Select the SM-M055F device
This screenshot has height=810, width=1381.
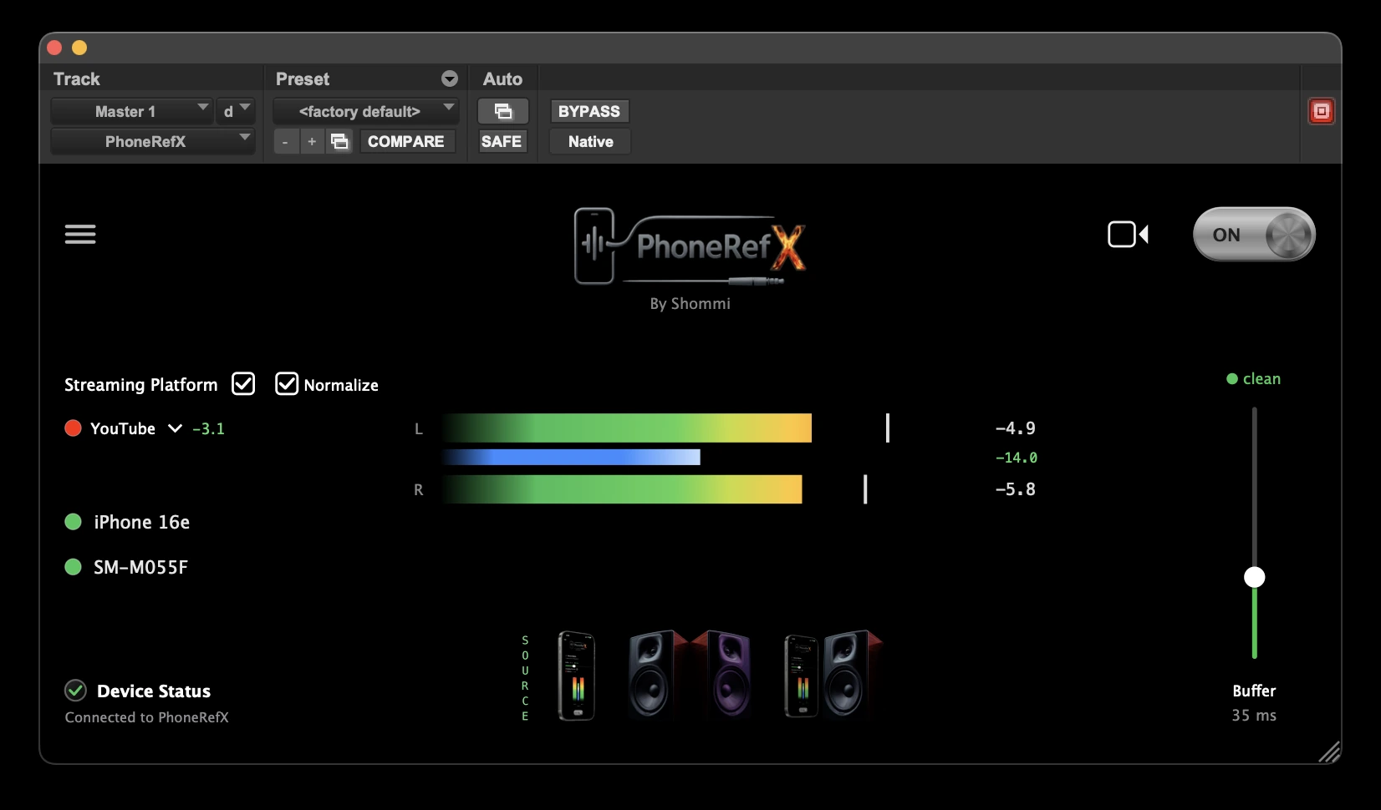coord(140,567)
